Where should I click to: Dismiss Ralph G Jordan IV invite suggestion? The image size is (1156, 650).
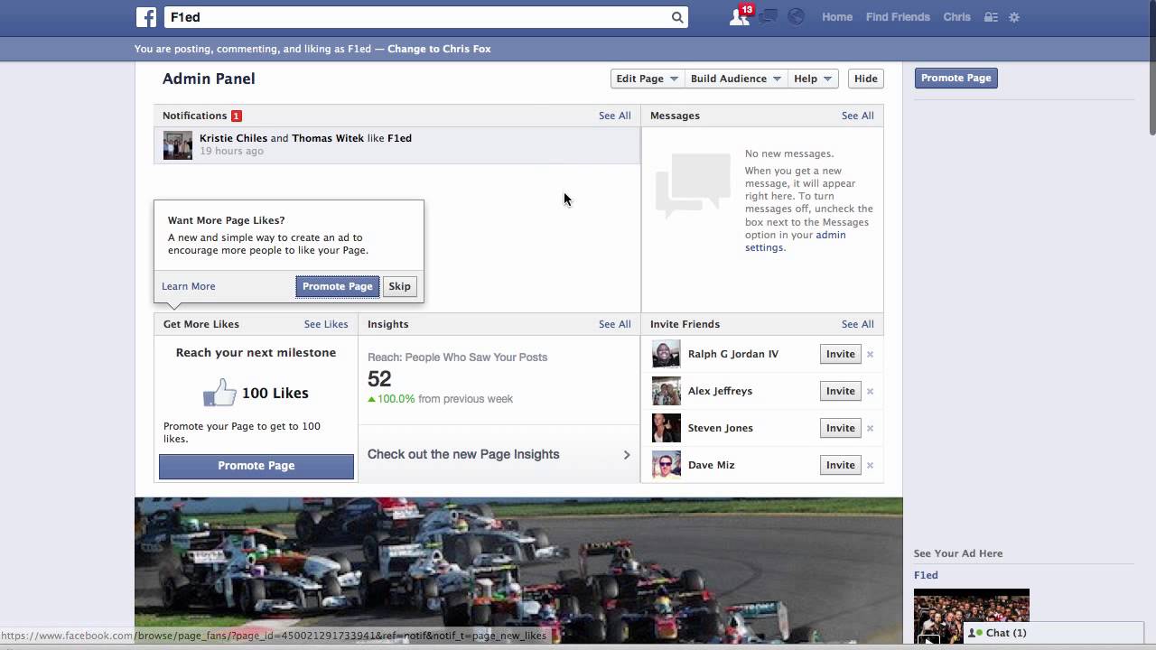click(x=870, y=354)
